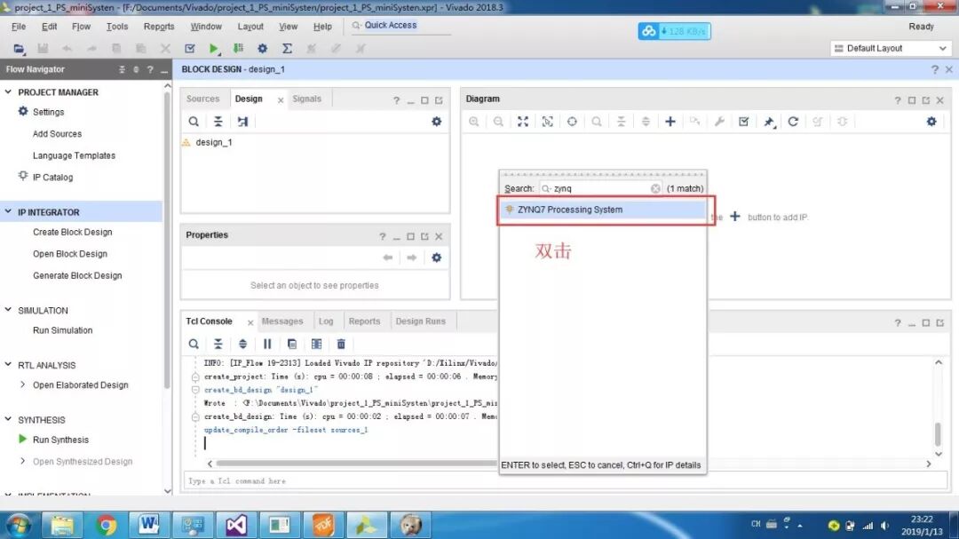Click Run Simulation
The width and height of the screenshot is (959, 539).
62,329
